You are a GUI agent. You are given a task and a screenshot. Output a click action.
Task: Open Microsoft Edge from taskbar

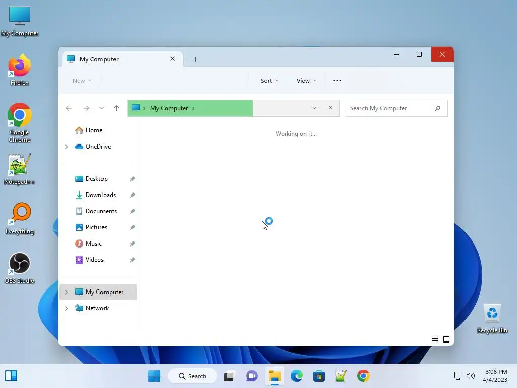(296, 376)
